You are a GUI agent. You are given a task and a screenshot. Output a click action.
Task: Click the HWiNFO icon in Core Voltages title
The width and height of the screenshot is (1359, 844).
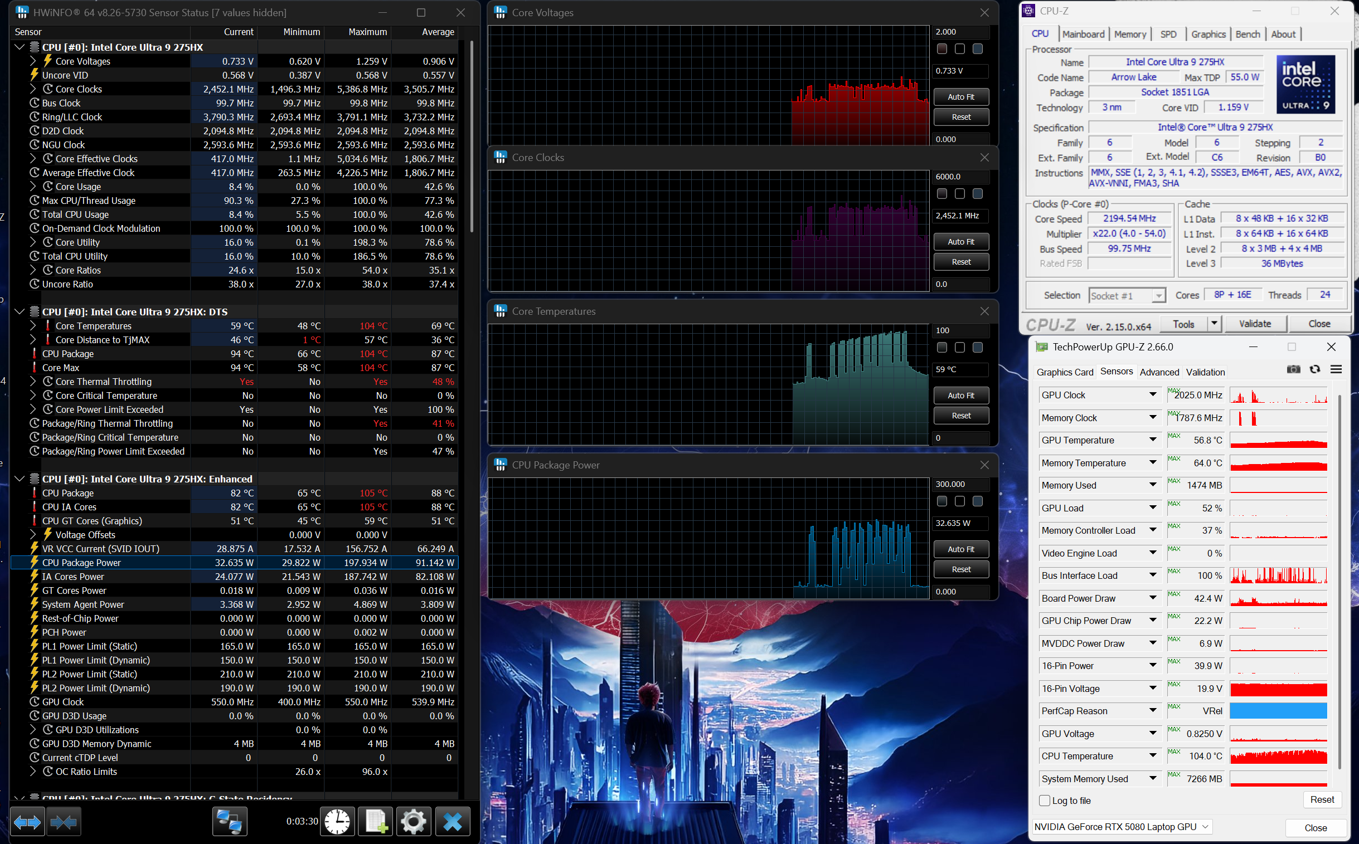[501, 12]
